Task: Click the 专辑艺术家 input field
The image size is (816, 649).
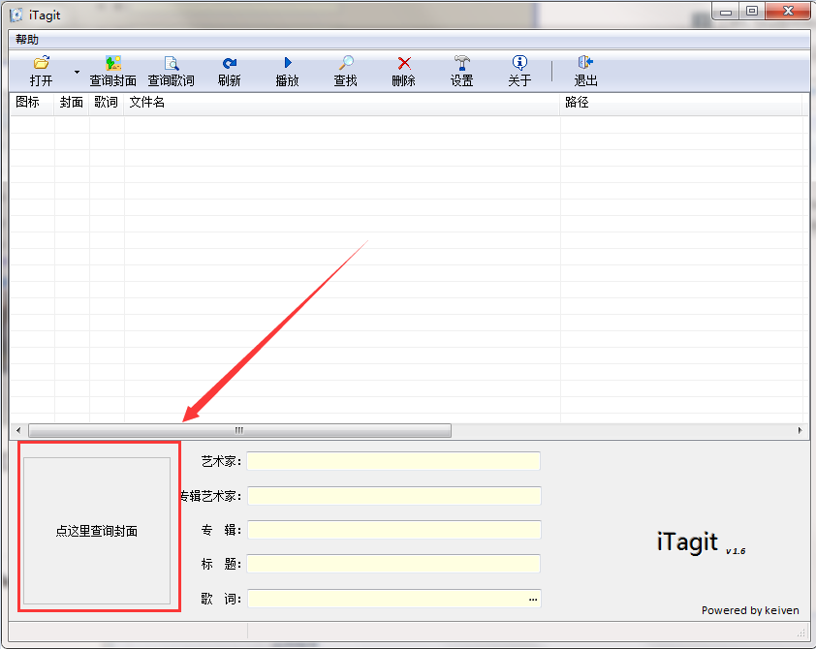Action: tap(394, 496)
